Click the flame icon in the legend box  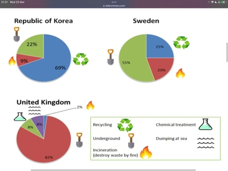coord(146,152)
